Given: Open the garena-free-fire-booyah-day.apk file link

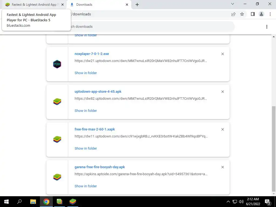Looking at the screenshot, I should (100, 167).
